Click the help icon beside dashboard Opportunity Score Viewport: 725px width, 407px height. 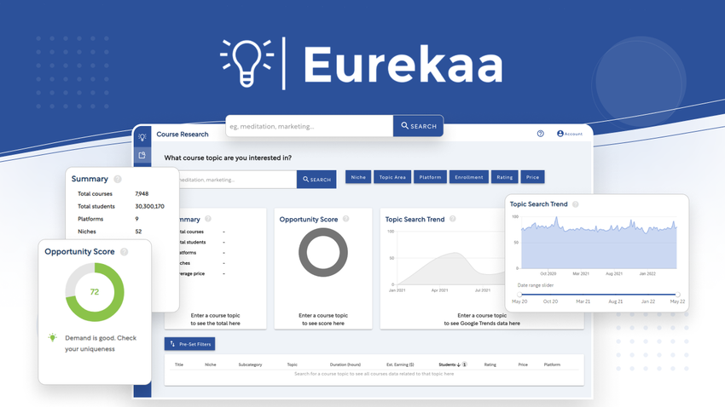click(345, 219)
